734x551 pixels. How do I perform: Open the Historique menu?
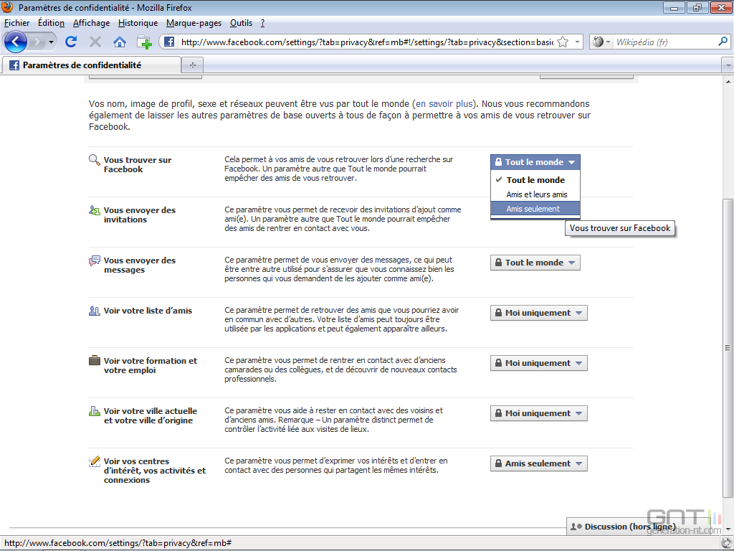point(138,23)
